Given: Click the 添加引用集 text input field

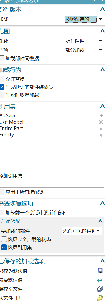Looking at the screenshot, I should (x=52, y=183).
